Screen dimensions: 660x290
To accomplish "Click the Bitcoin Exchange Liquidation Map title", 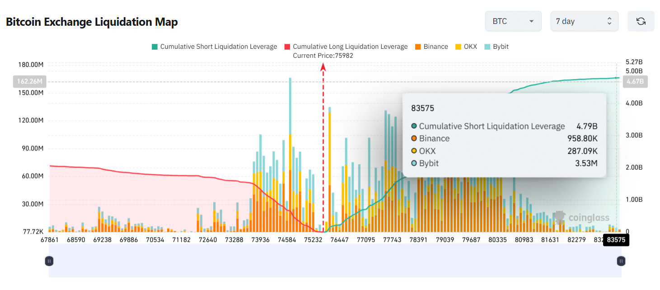I will coord(92,22).
